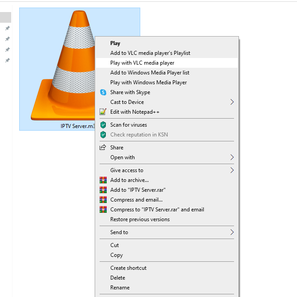Select Add to Windows Media Player list
This screenshot has width=297, height=297.
167,73
